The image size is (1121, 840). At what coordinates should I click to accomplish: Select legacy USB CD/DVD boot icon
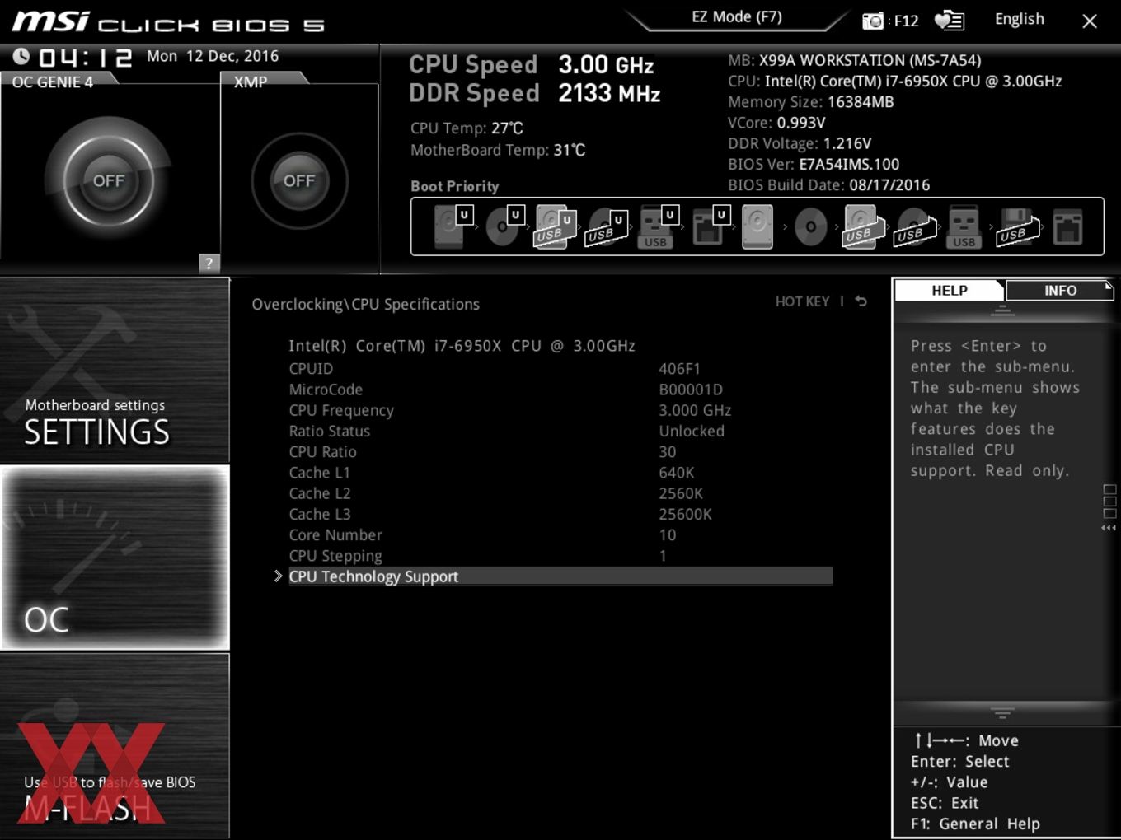[x=914, y=228]
